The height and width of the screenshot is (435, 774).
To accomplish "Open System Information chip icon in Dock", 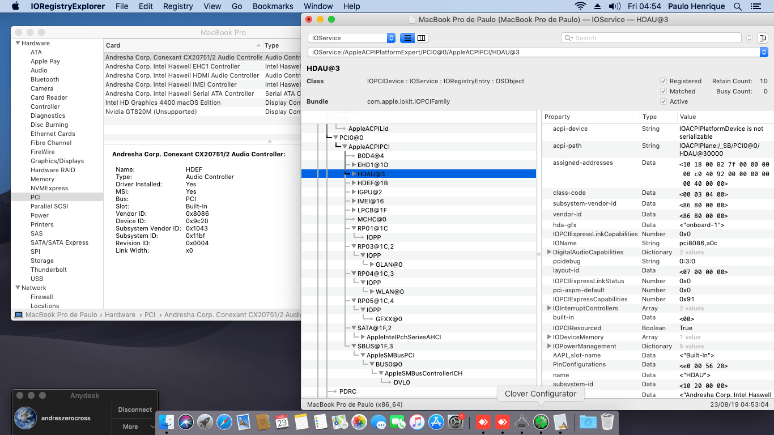I will tap(522, 422).
